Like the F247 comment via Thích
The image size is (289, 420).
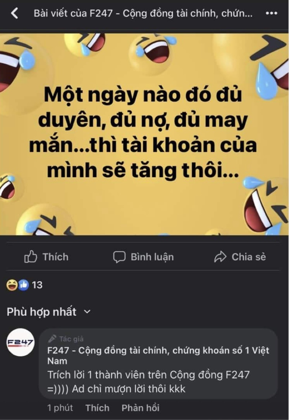click(97, 408)
